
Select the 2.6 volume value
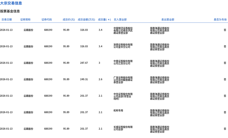(x=100, y=79)
